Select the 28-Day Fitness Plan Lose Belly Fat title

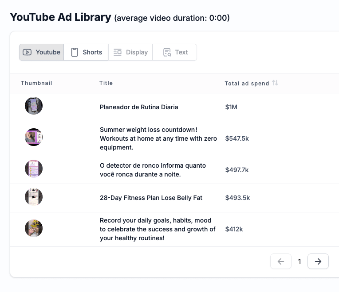point(151,198)
